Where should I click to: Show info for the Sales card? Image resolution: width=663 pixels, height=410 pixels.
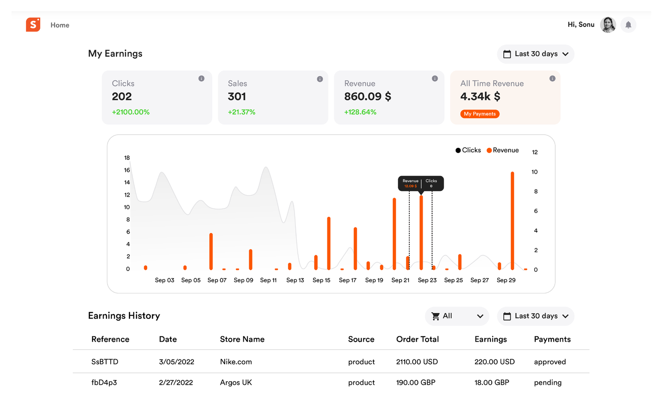pos(320,79)
